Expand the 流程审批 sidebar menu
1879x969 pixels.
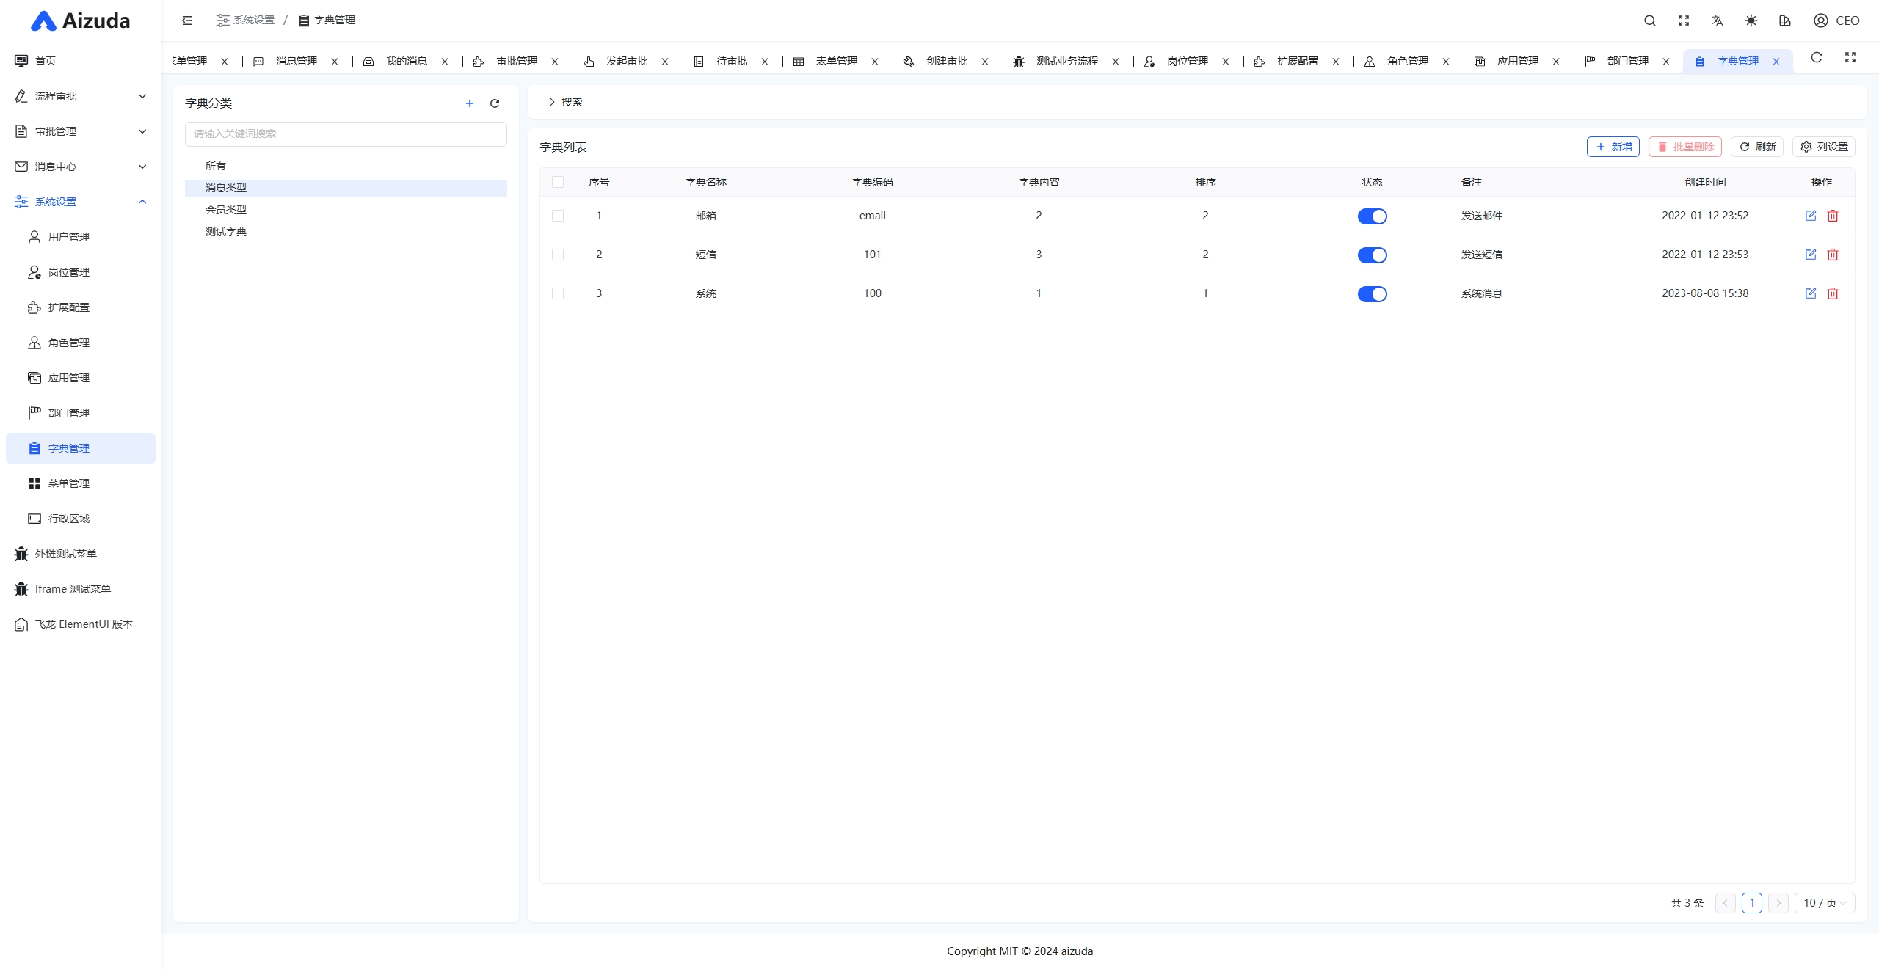(81, 96)
